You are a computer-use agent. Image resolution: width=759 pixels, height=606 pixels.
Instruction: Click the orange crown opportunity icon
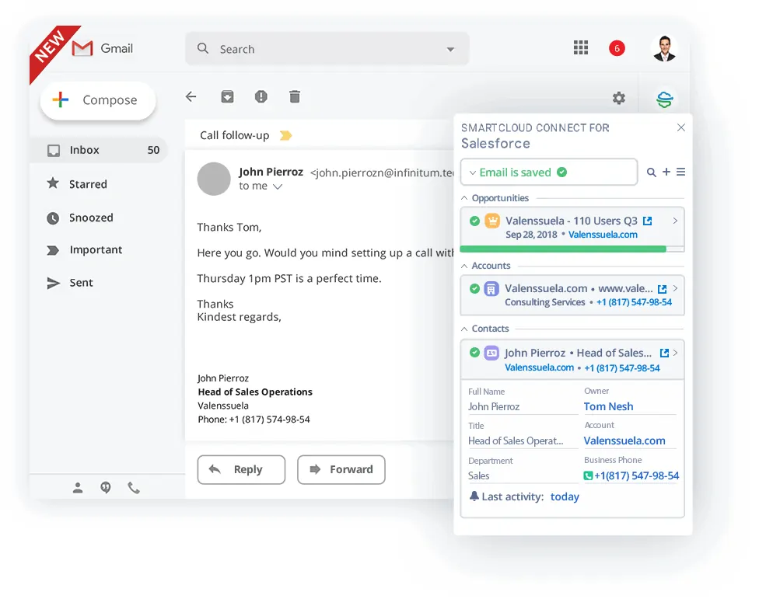pyautogui.click(x=492, y=221)
